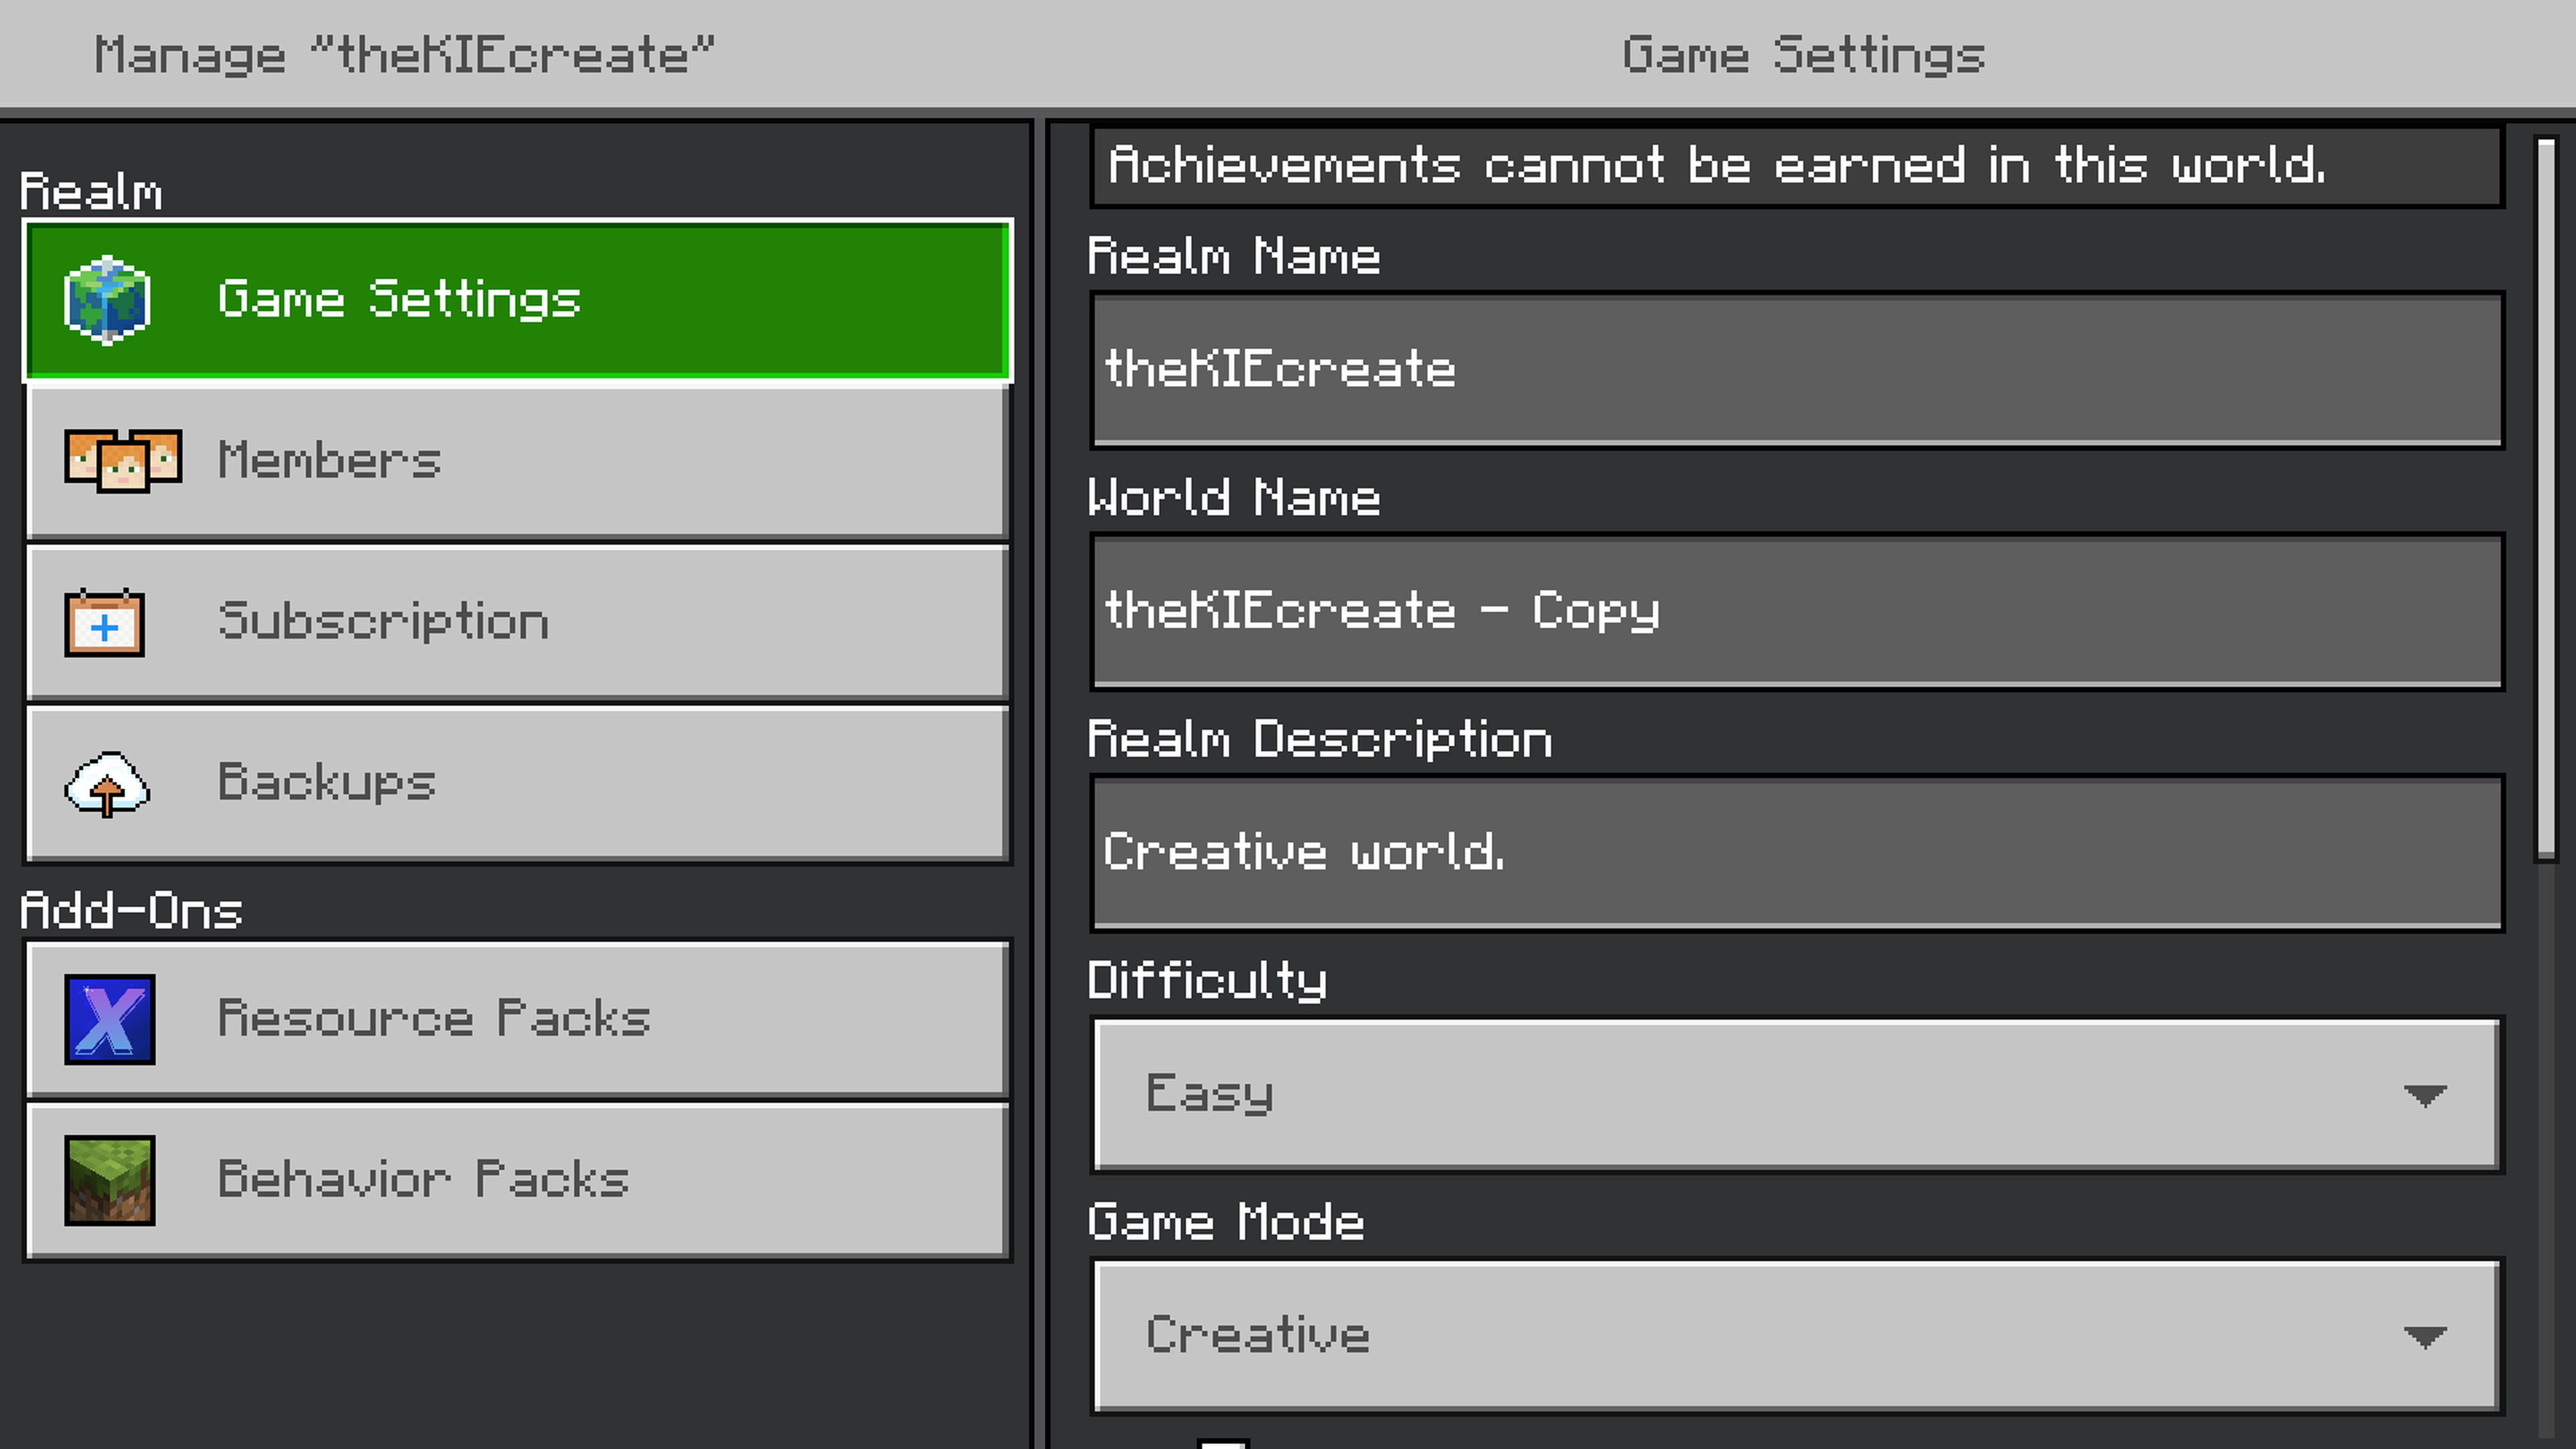Click the blue X Resource Packs icon

(x=110, y=1019)
